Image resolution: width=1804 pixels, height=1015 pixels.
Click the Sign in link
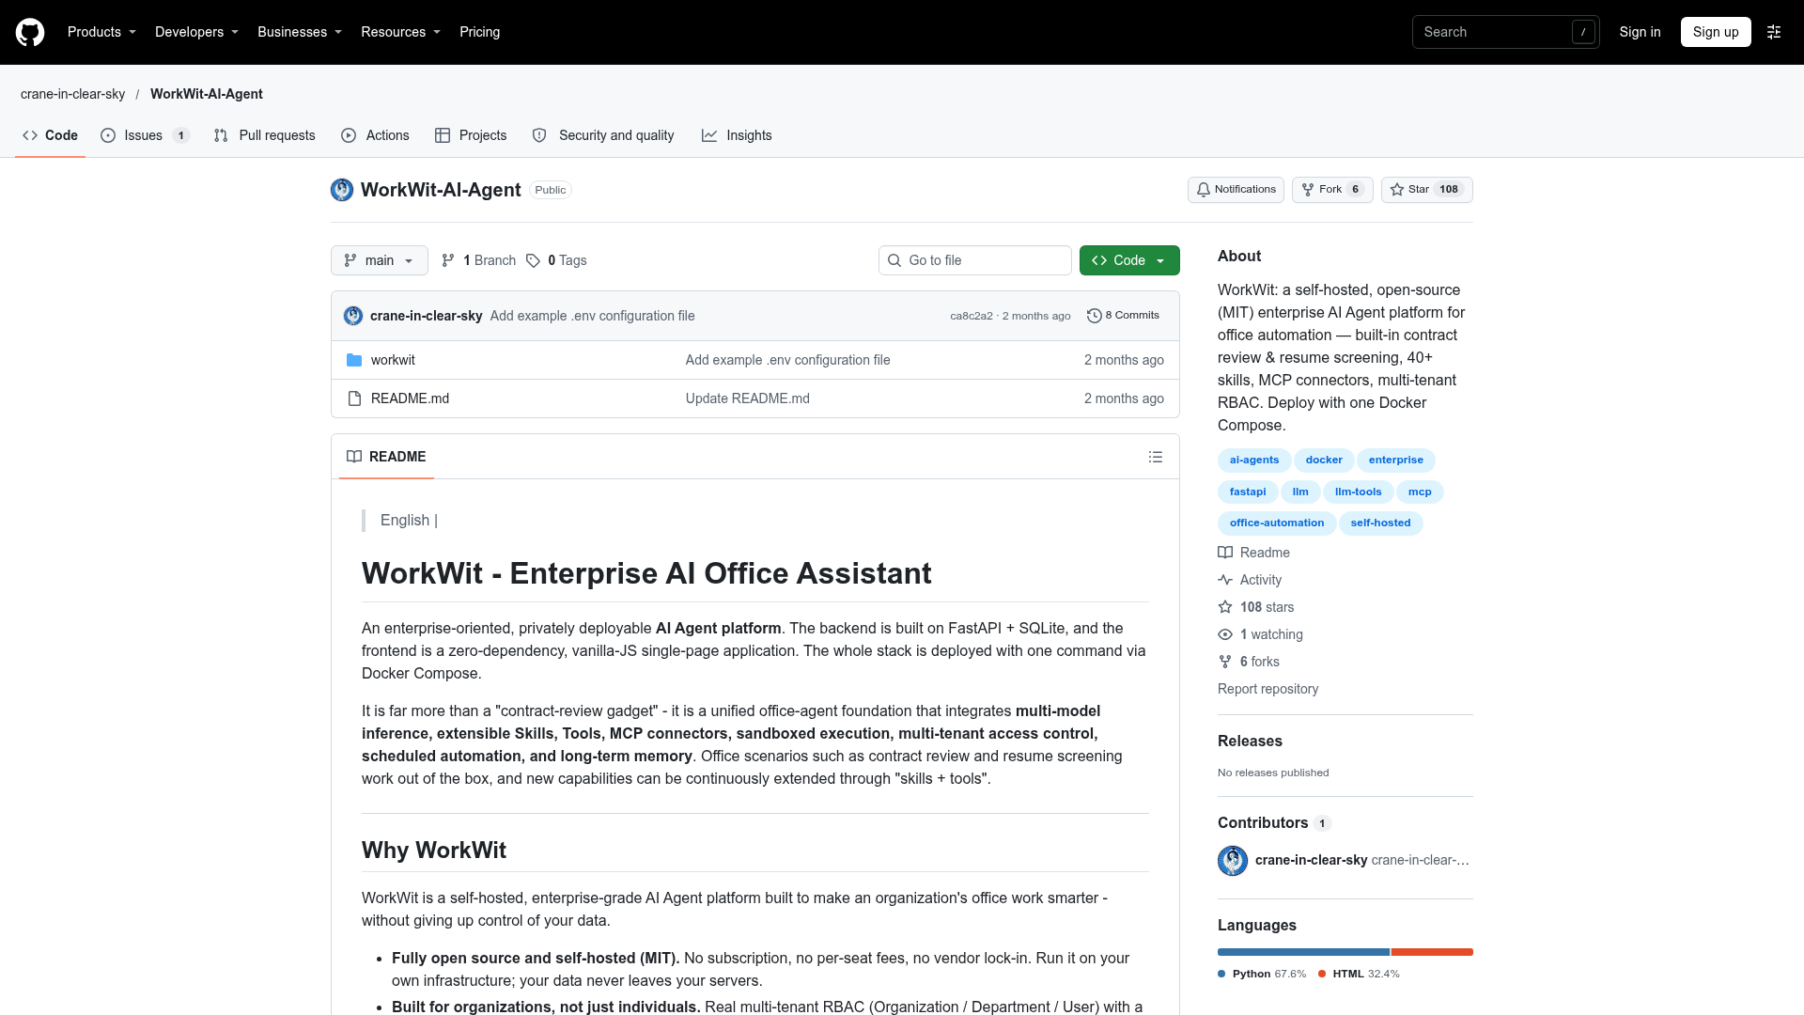[x=1640, y=32]
